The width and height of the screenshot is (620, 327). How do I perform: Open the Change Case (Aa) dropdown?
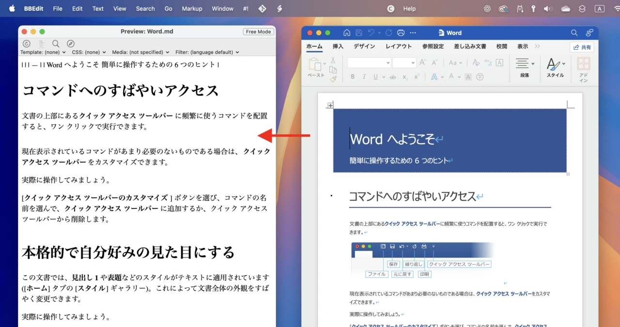[455, 62]
